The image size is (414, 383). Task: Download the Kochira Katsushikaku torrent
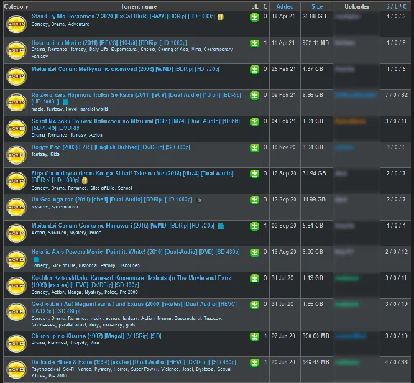254,279
